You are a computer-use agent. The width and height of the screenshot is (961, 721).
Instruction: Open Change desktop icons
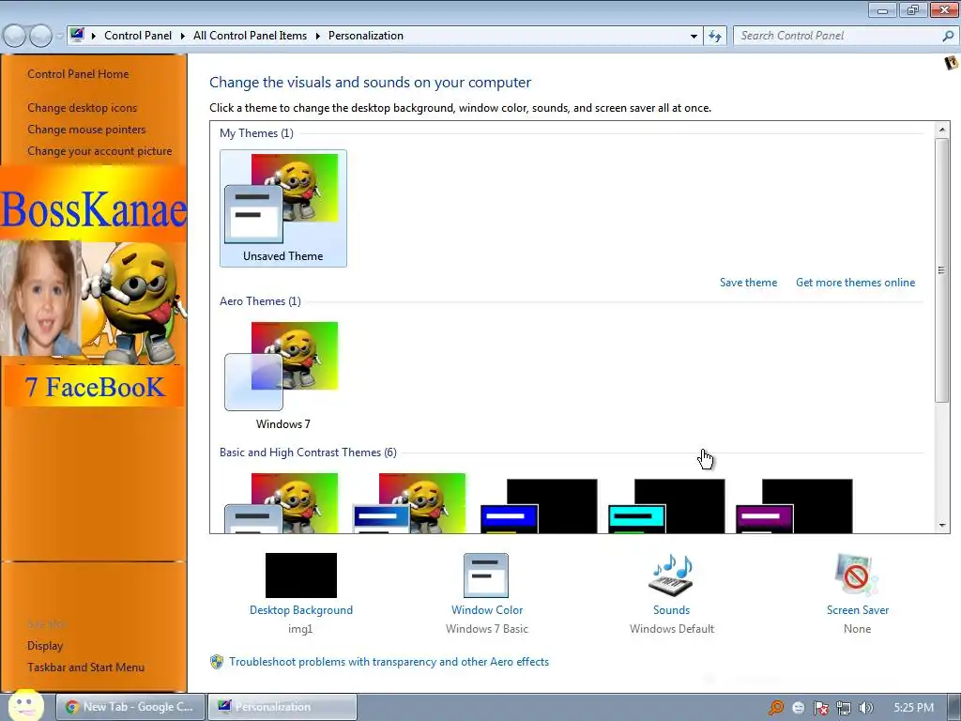(83, 108)
